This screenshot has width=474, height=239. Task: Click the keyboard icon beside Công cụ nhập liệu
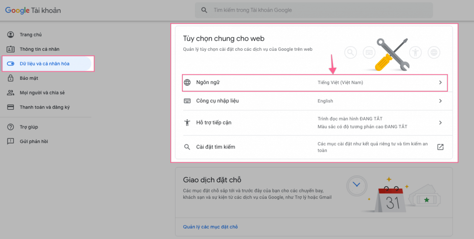(187, 101)
